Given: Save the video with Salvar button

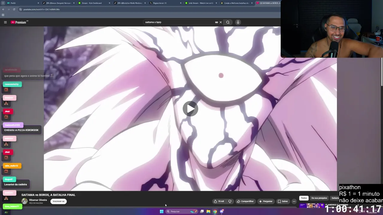Looking at the screenshot, I should pos(282,201).
